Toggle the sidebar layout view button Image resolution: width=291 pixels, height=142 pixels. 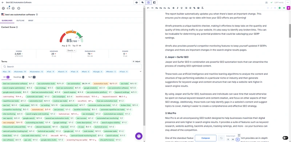pos(154,3)
